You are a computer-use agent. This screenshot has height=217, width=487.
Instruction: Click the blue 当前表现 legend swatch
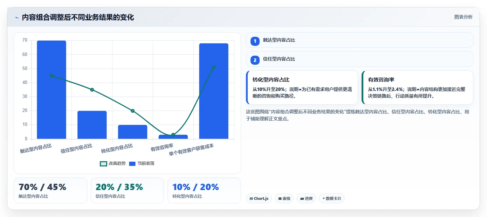click(132, 164)
